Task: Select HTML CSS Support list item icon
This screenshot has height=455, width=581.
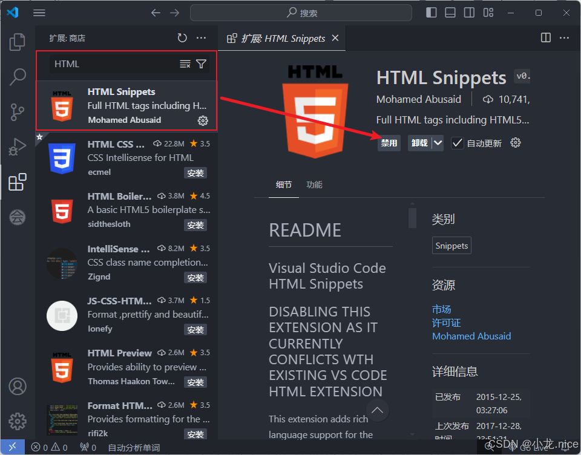Action: 62,158
